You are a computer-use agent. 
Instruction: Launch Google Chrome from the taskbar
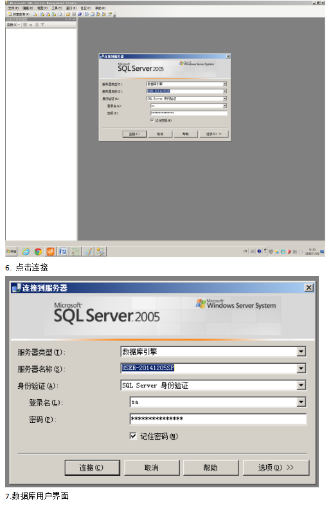(38, 251)
